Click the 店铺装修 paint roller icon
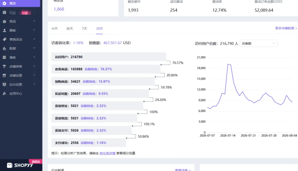The image size is (298, 171). pos(4,66)
